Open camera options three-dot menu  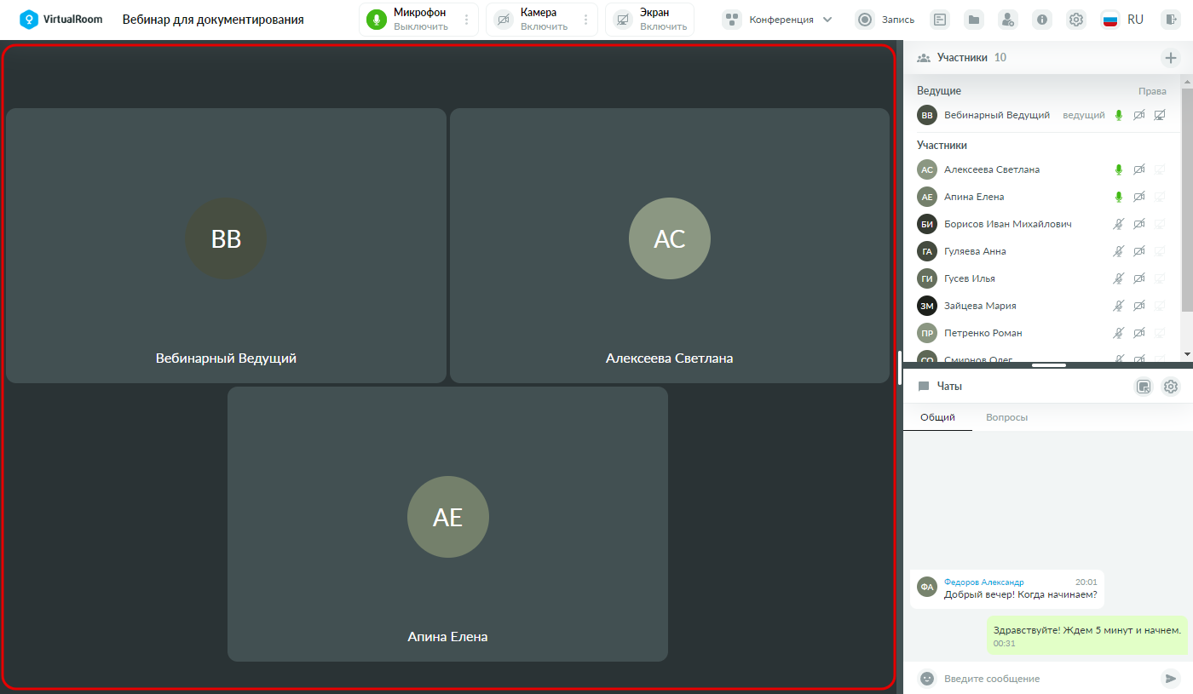pos(585,20)
